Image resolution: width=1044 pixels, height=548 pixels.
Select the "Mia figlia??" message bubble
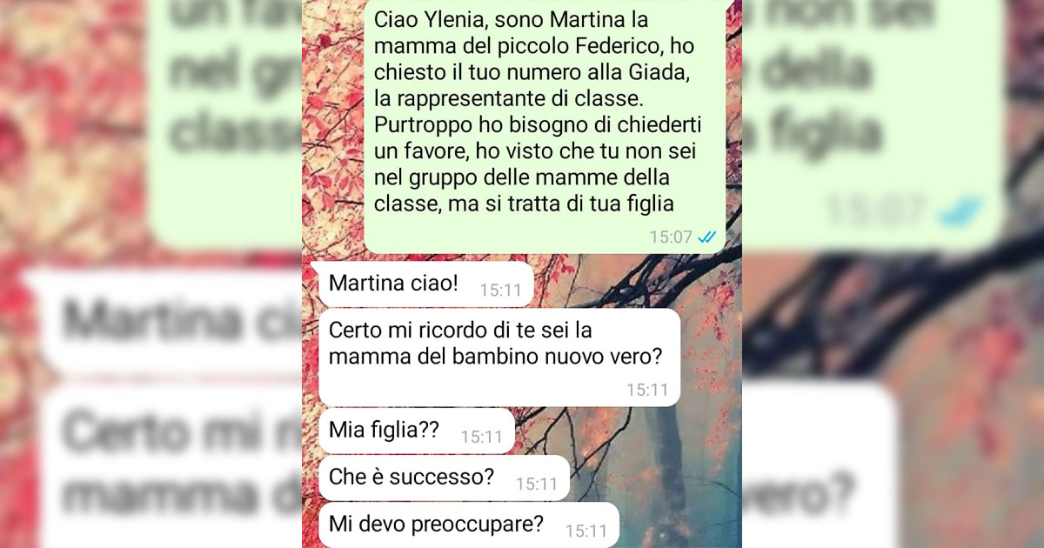click(417, 431)
